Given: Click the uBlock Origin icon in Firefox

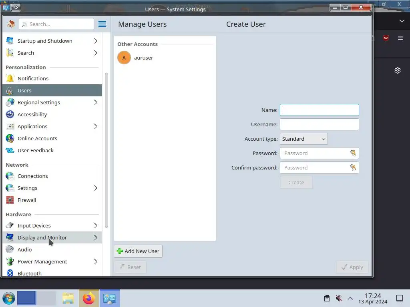Looking at the screenshot, I should [x=386, y=38].
